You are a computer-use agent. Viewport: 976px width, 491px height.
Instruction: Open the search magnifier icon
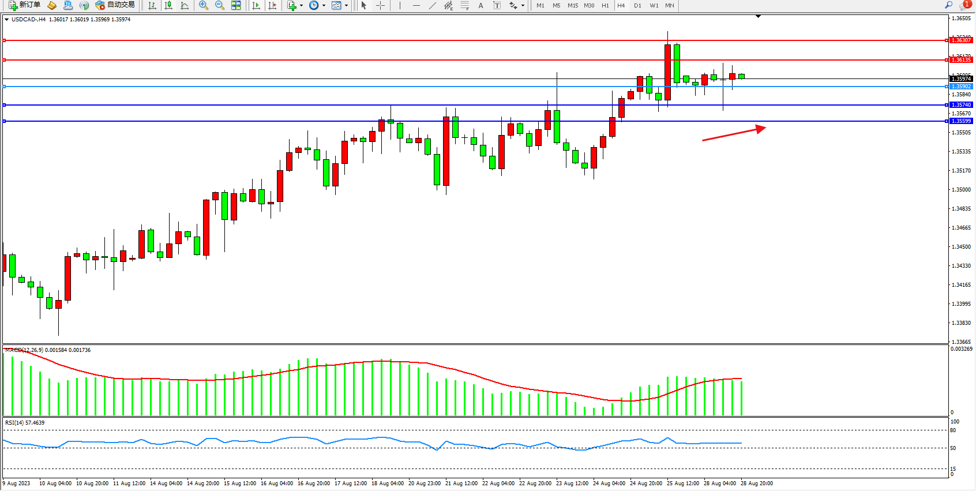(948, 5)
